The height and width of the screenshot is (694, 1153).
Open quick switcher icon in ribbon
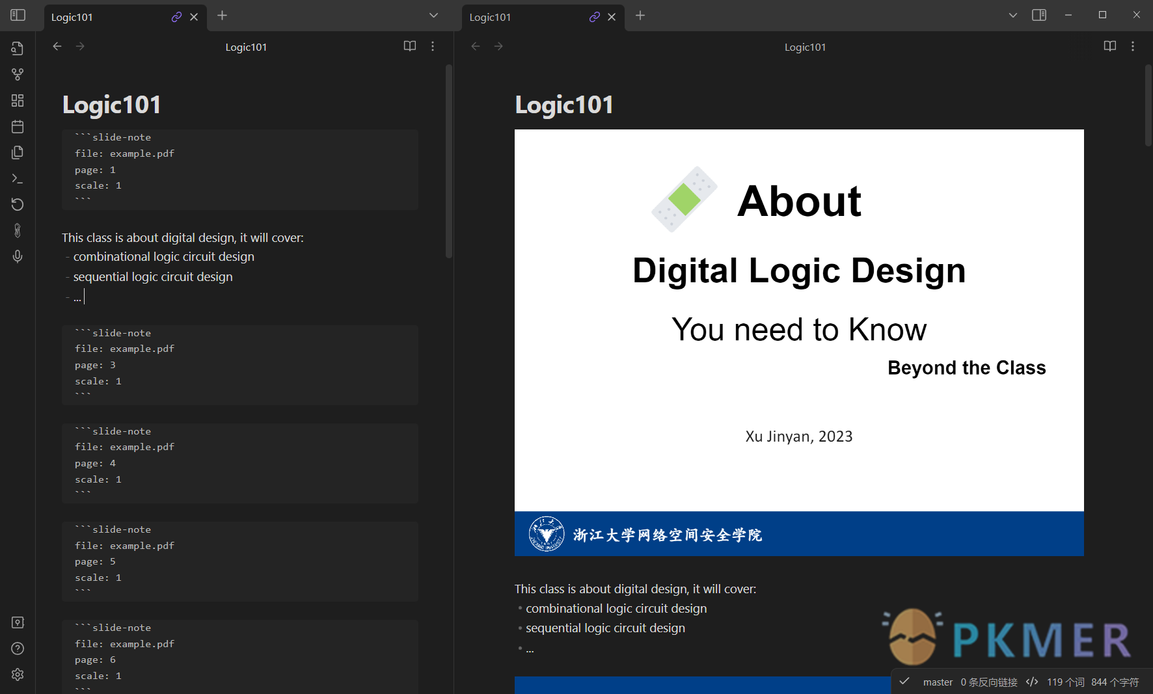click(18, 48)
